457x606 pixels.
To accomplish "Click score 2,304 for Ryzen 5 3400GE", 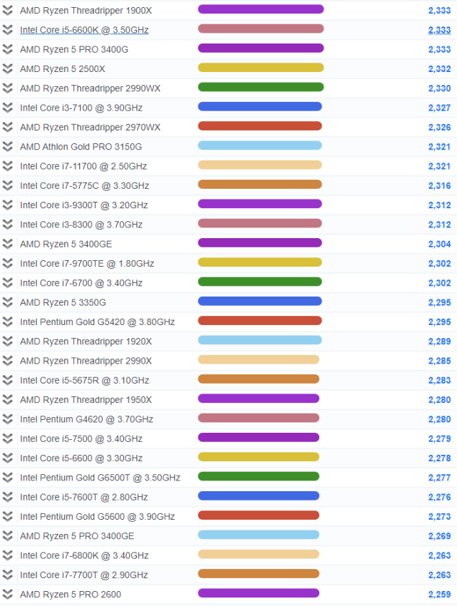I will [x=439, y=244].
